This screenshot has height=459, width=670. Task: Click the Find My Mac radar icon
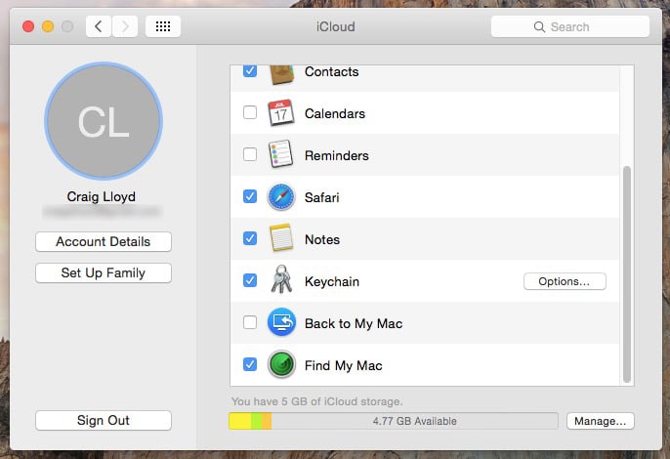281,365
